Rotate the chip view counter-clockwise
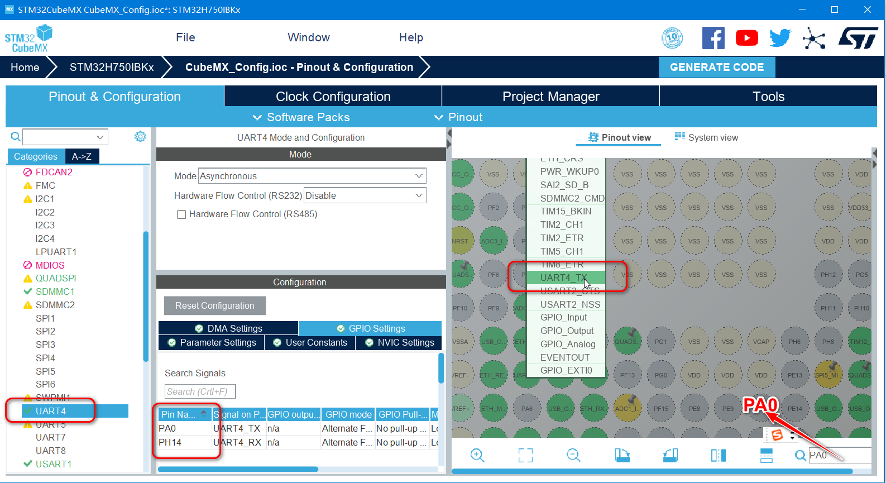 (x=671, y=455)
